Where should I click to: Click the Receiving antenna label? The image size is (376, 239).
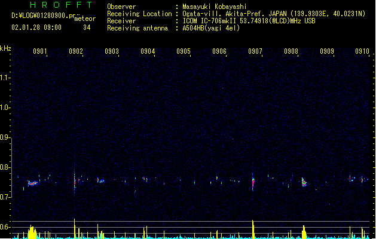click(x=137, y=28)
